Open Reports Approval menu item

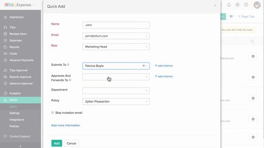tap(20, 77)
